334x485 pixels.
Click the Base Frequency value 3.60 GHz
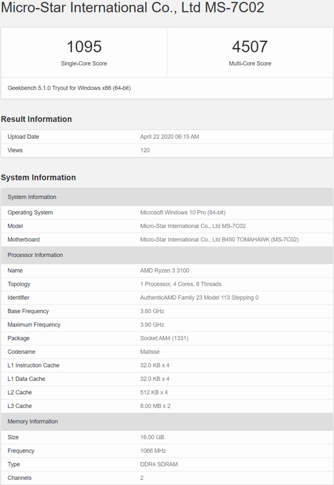coord(152,311)
